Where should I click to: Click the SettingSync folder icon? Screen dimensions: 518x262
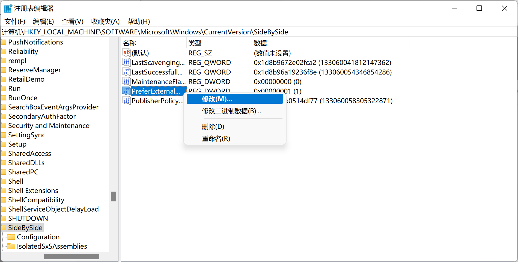click(x=4, y=135)
